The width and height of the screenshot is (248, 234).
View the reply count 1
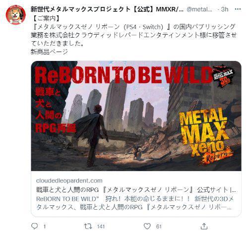45,226
